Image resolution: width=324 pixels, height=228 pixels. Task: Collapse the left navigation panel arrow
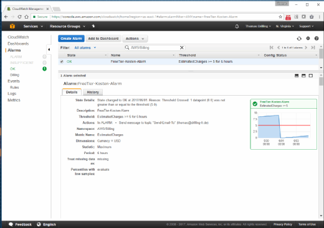pyautogui.click(x=49, y=50)
